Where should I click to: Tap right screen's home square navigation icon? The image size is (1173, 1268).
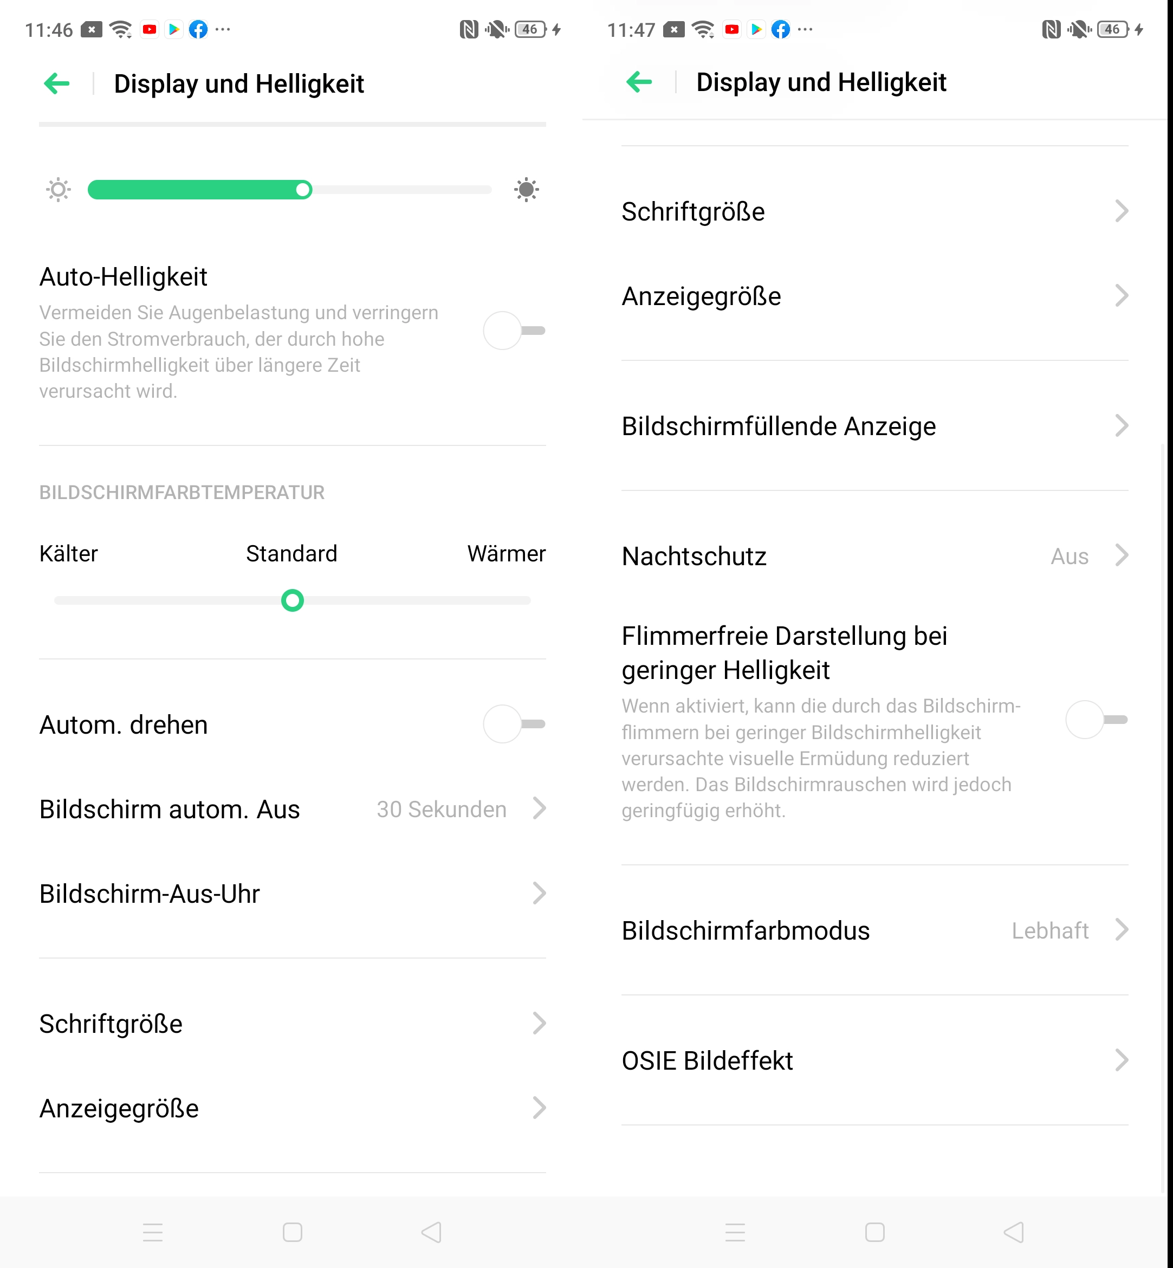tap(874, 1232)
